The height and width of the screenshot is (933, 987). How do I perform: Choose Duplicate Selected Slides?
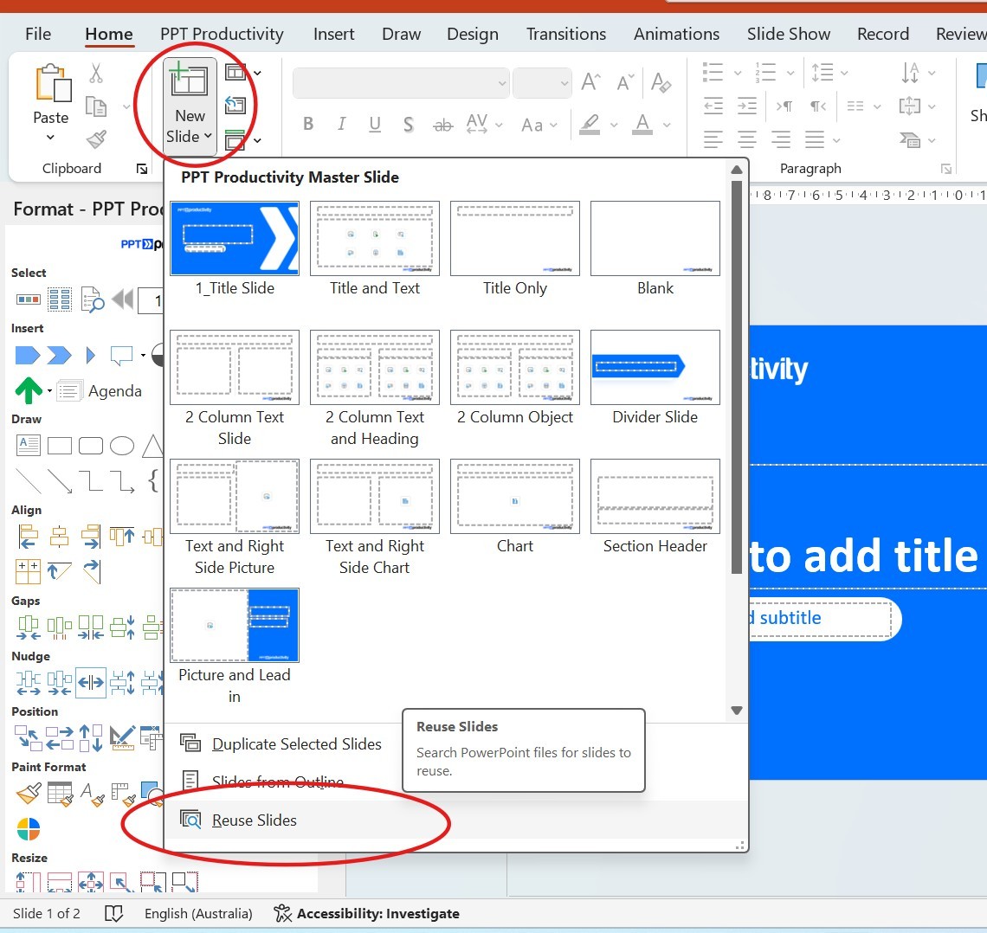296,743
